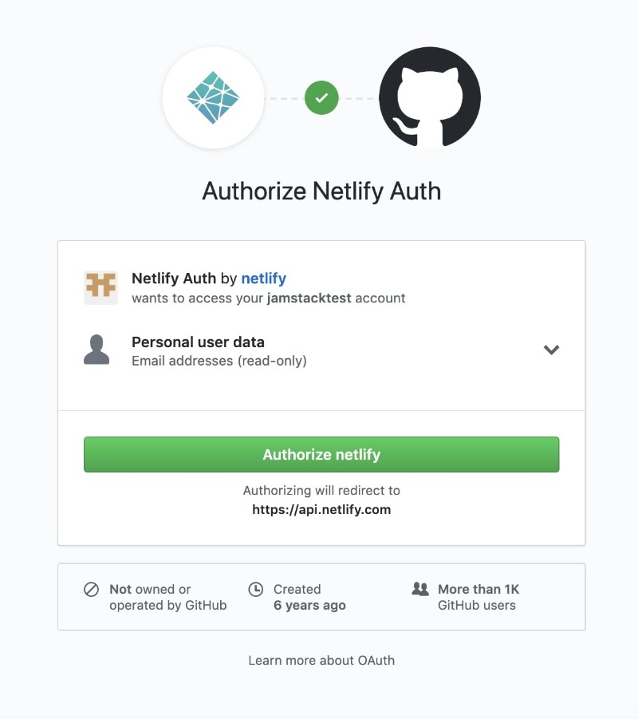Screen dimensions: 638x719
Task: Click the Netlify diamond logo icon
Action: click(x=213, y=97)
